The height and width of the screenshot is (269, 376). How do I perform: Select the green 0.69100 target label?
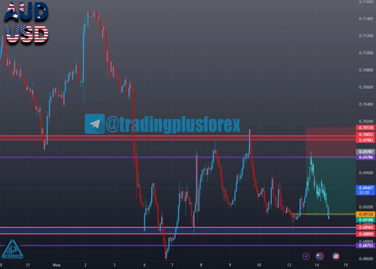click(x=366, y=220)
